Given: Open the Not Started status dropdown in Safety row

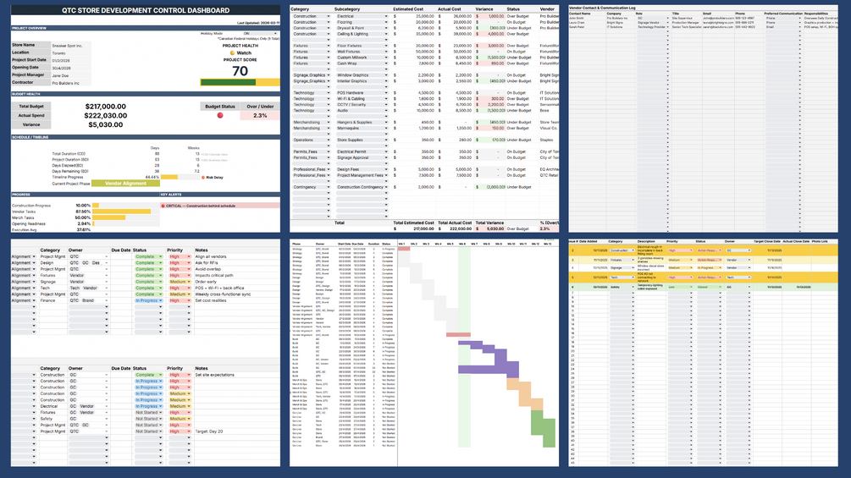Looking at the screenshot, I should [148, 419].
